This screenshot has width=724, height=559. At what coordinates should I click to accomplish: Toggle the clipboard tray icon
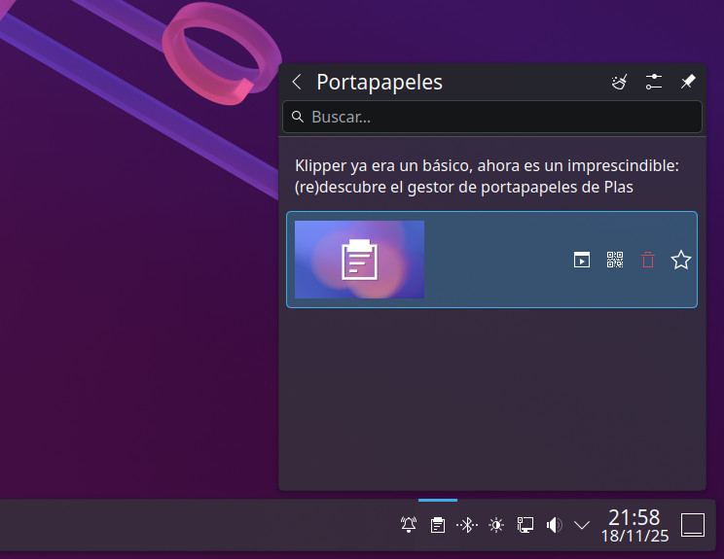[x=438, y=525]
